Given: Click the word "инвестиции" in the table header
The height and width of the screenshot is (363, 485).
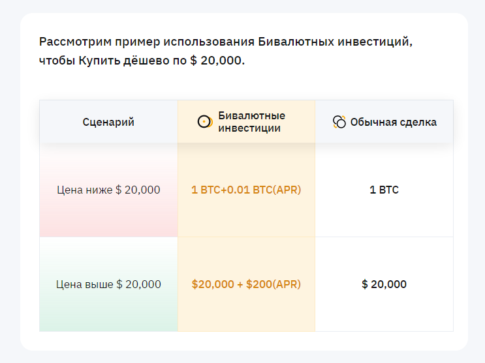Looking at the screenshot, I should pyautogui.click(x=249, y=128).
